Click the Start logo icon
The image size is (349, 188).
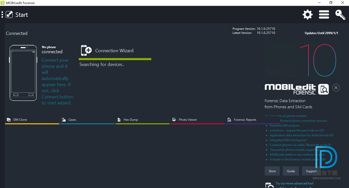(9, 15)
